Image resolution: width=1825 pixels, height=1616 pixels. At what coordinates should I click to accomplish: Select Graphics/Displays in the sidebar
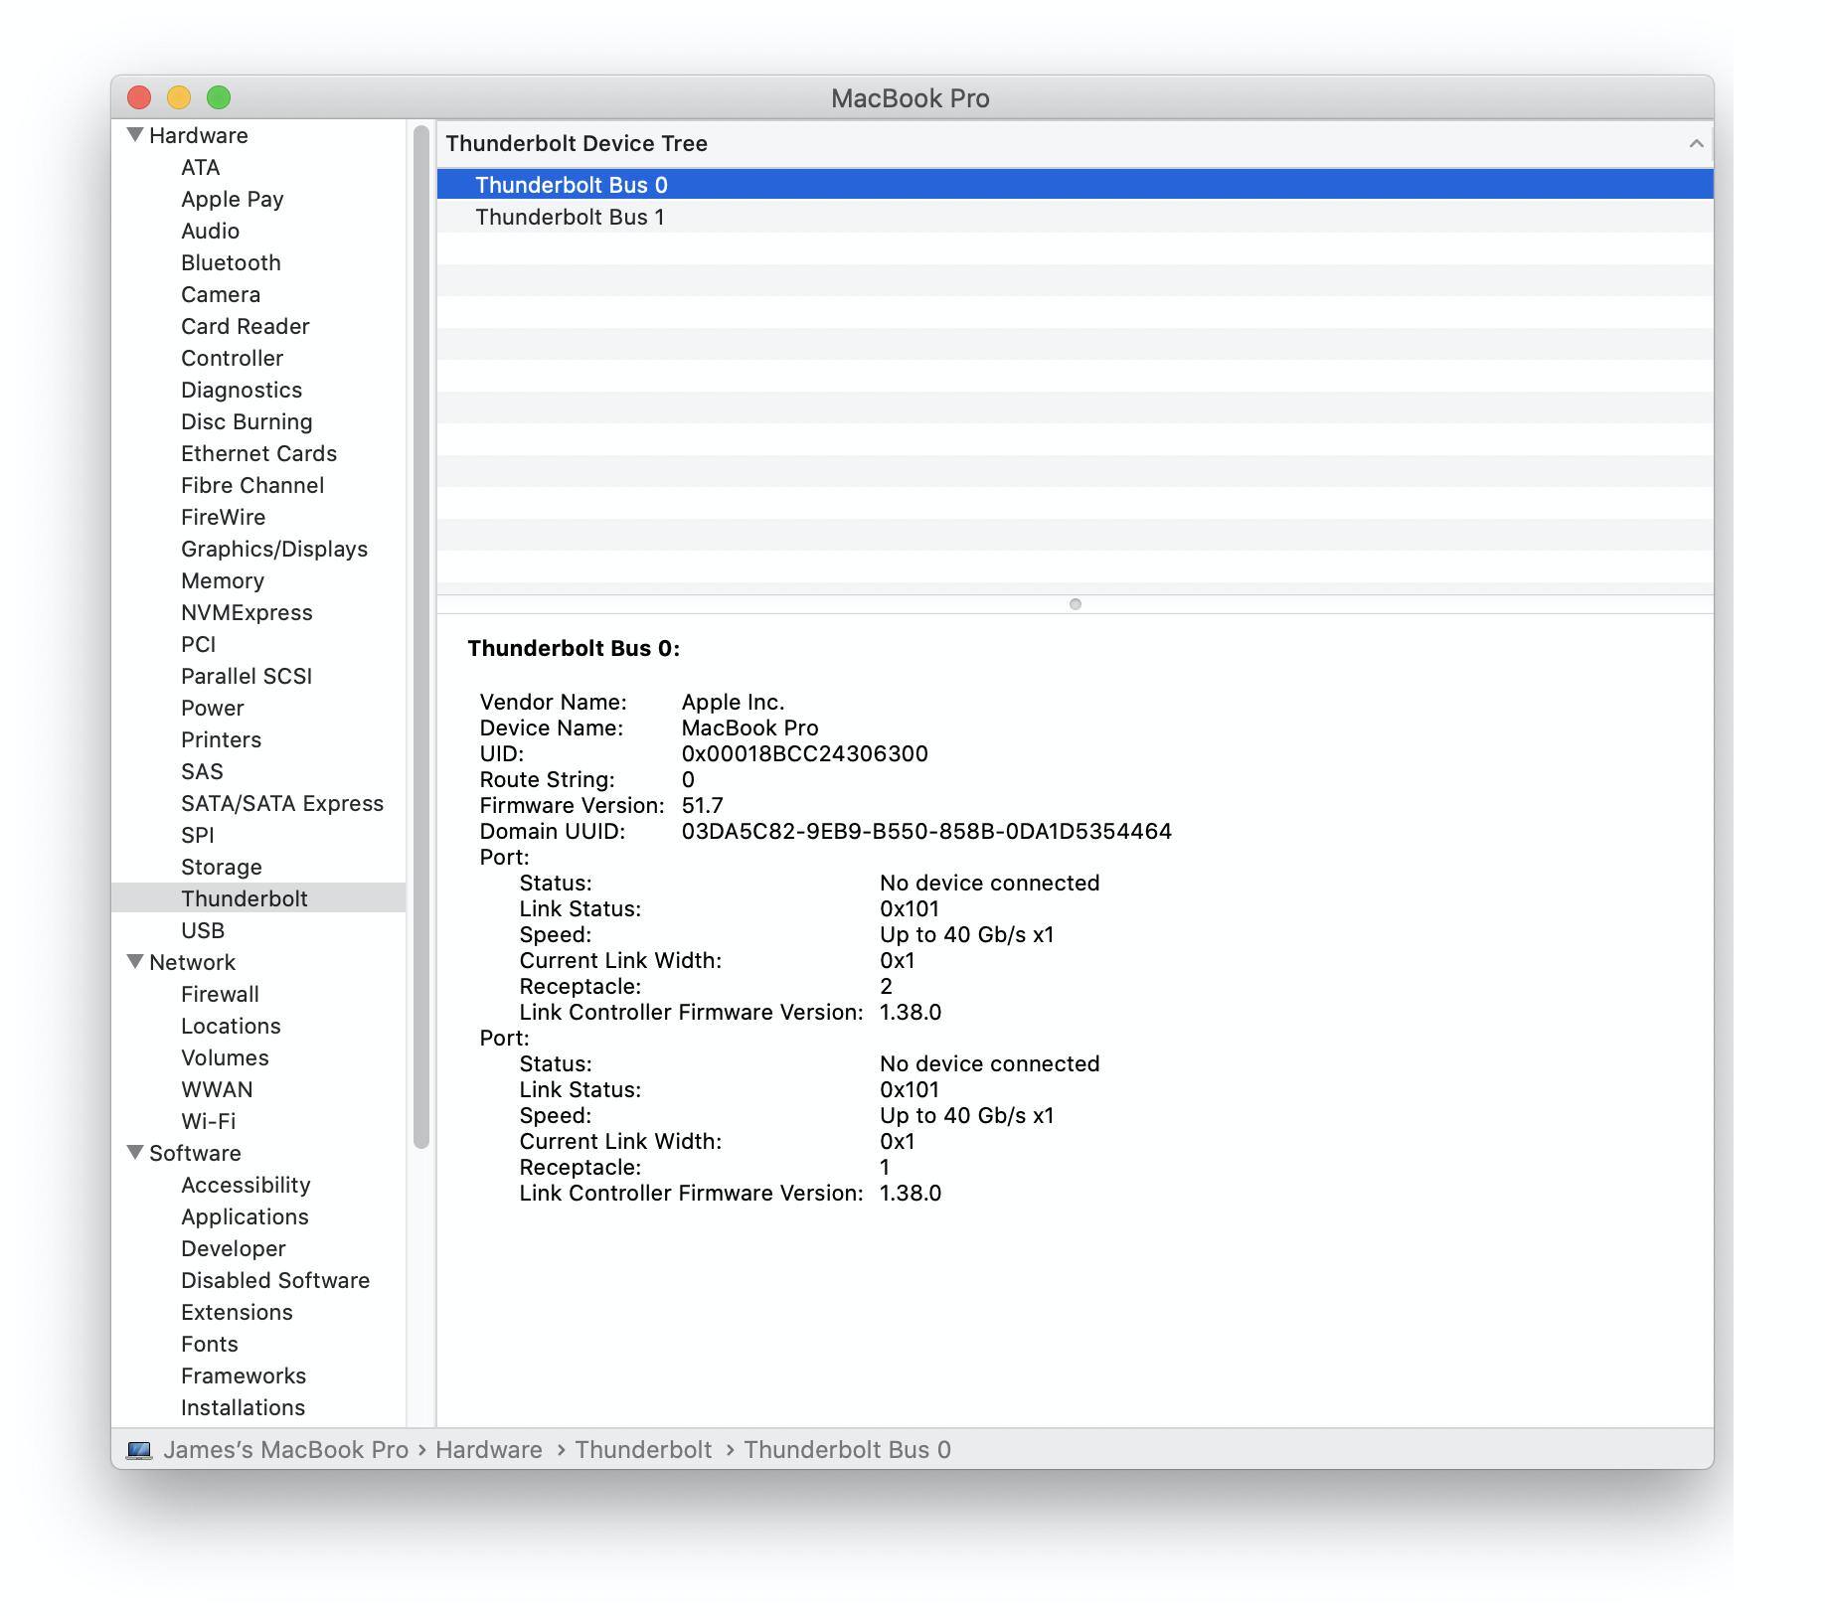273,549
